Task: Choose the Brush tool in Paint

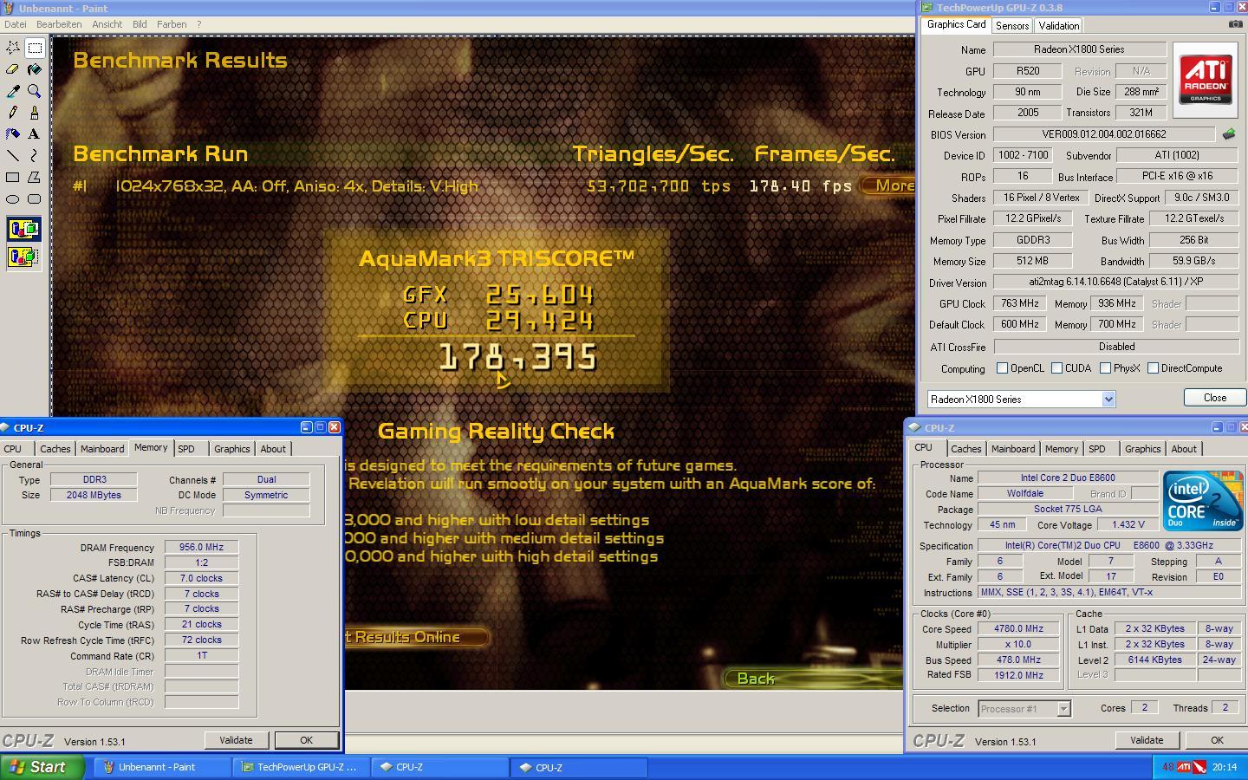Action: click(35, 113)
